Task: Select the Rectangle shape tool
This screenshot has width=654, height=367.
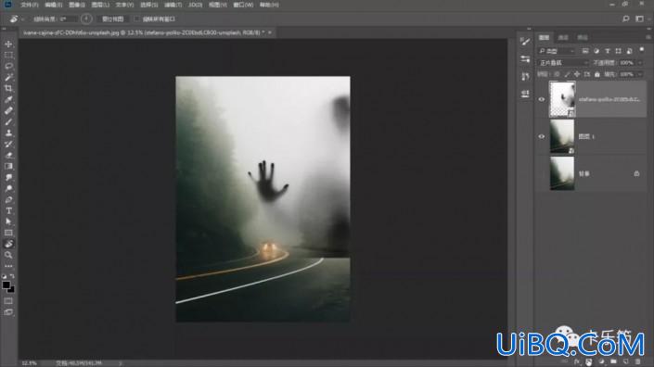Action: (x=8, y=233)
